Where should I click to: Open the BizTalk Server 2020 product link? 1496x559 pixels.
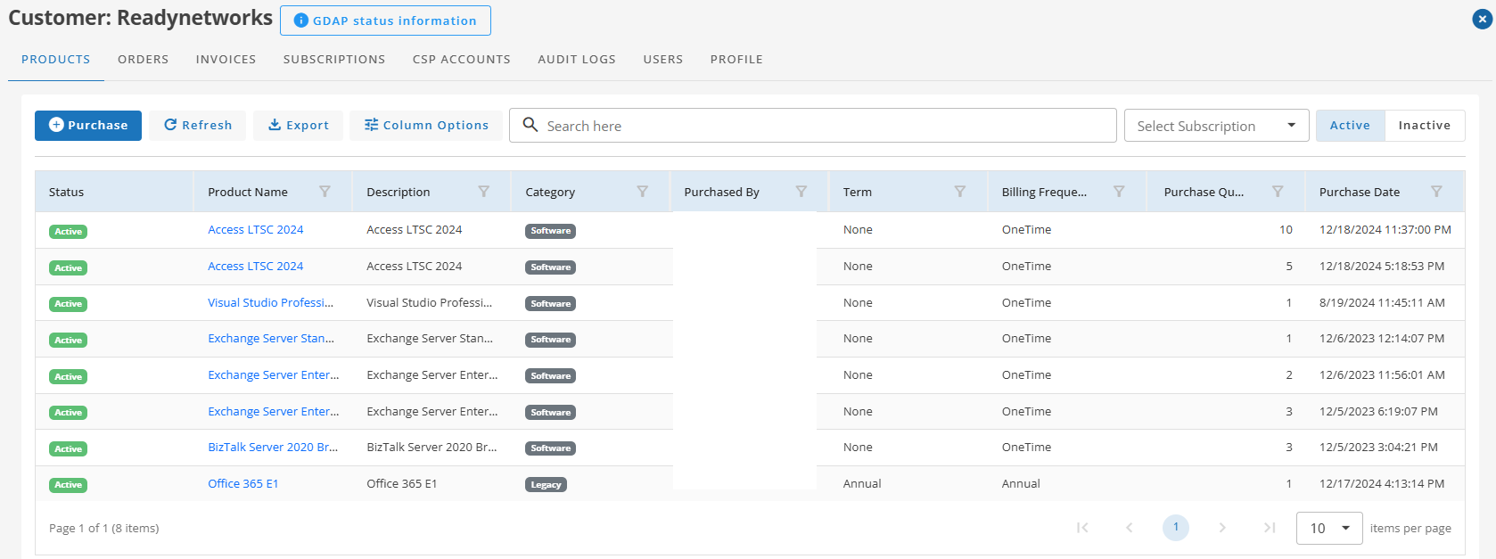273,448
